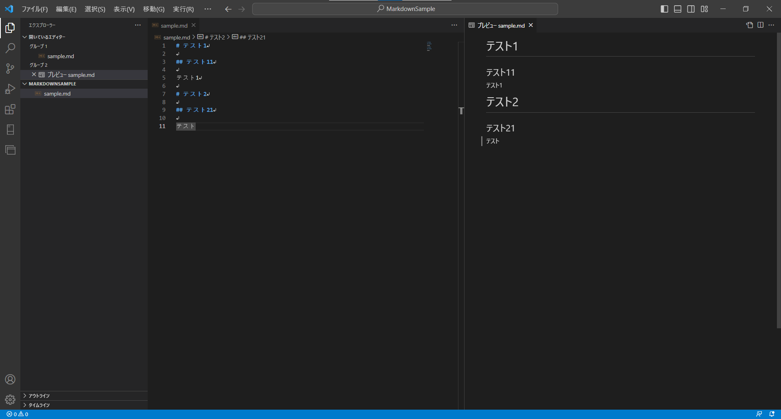Click line number 7 in the gutter

coord(164,94)
